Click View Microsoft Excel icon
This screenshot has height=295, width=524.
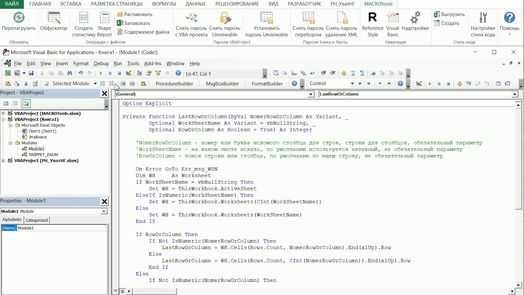coord(8,73)
